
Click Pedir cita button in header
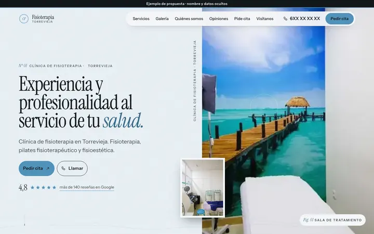click(x=339, y=19)
